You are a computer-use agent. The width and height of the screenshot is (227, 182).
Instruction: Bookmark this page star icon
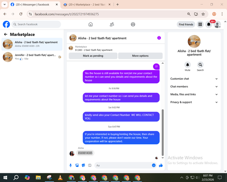[203, 14]
